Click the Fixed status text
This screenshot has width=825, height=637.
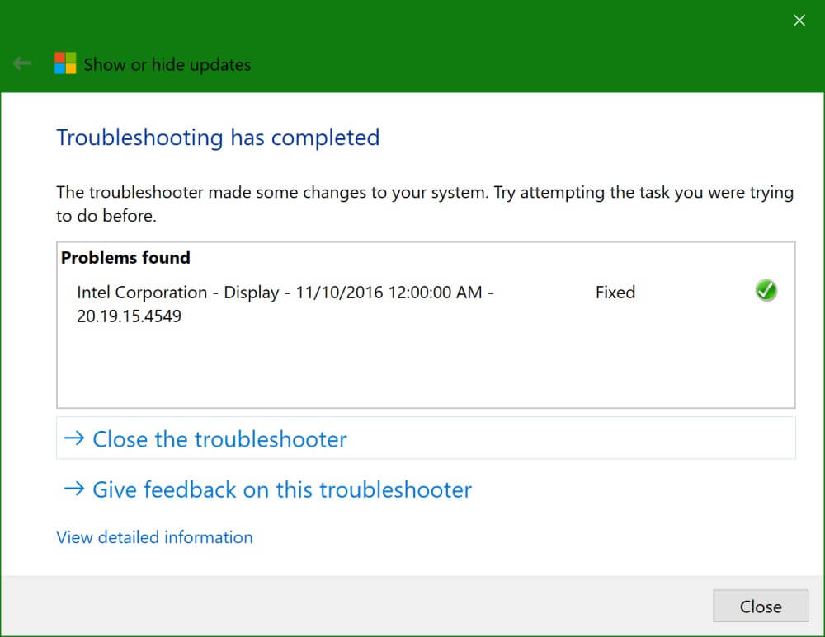(615, 293)
